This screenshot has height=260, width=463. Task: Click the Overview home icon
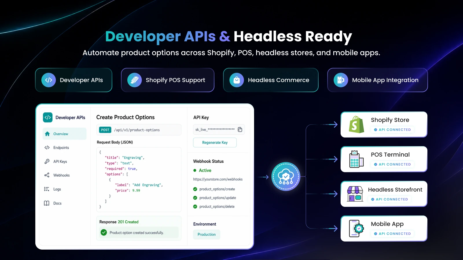(47, 134)
